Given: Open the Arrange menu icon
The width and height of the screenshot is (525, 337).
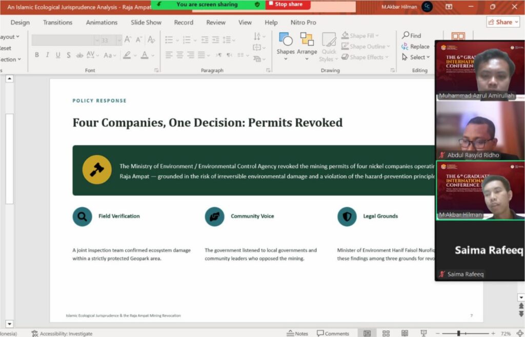Looking at the screenshot, I should [x=307, y=39].
